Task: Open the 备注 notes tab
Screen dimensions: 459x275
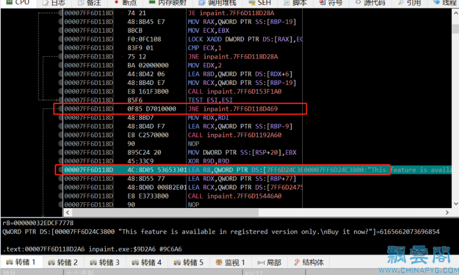Action: pyautogui.click(x=89, y=2)
